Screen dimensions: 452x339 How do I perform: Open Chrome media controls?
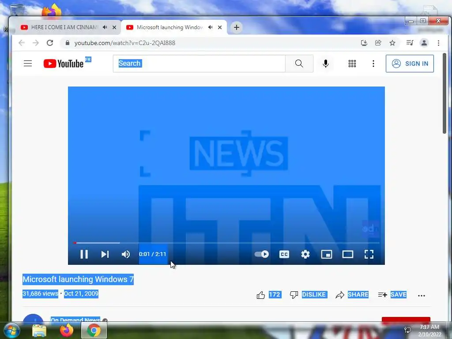[x=410, y=43]
